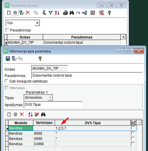Screen dimensions: 148x151
Task: Click the DVS Tipai column header
Action: [x=93, y=123]
